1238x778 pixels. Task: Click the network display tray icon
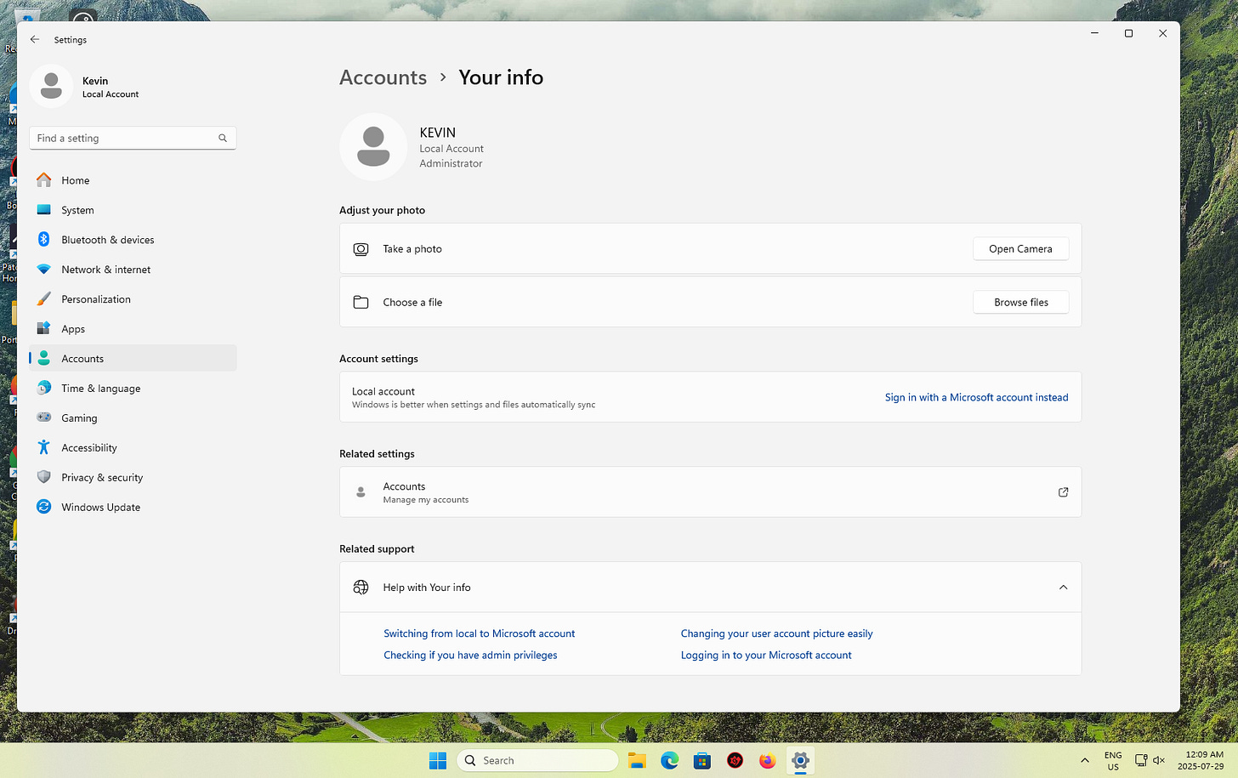[x=1141, y=760]
